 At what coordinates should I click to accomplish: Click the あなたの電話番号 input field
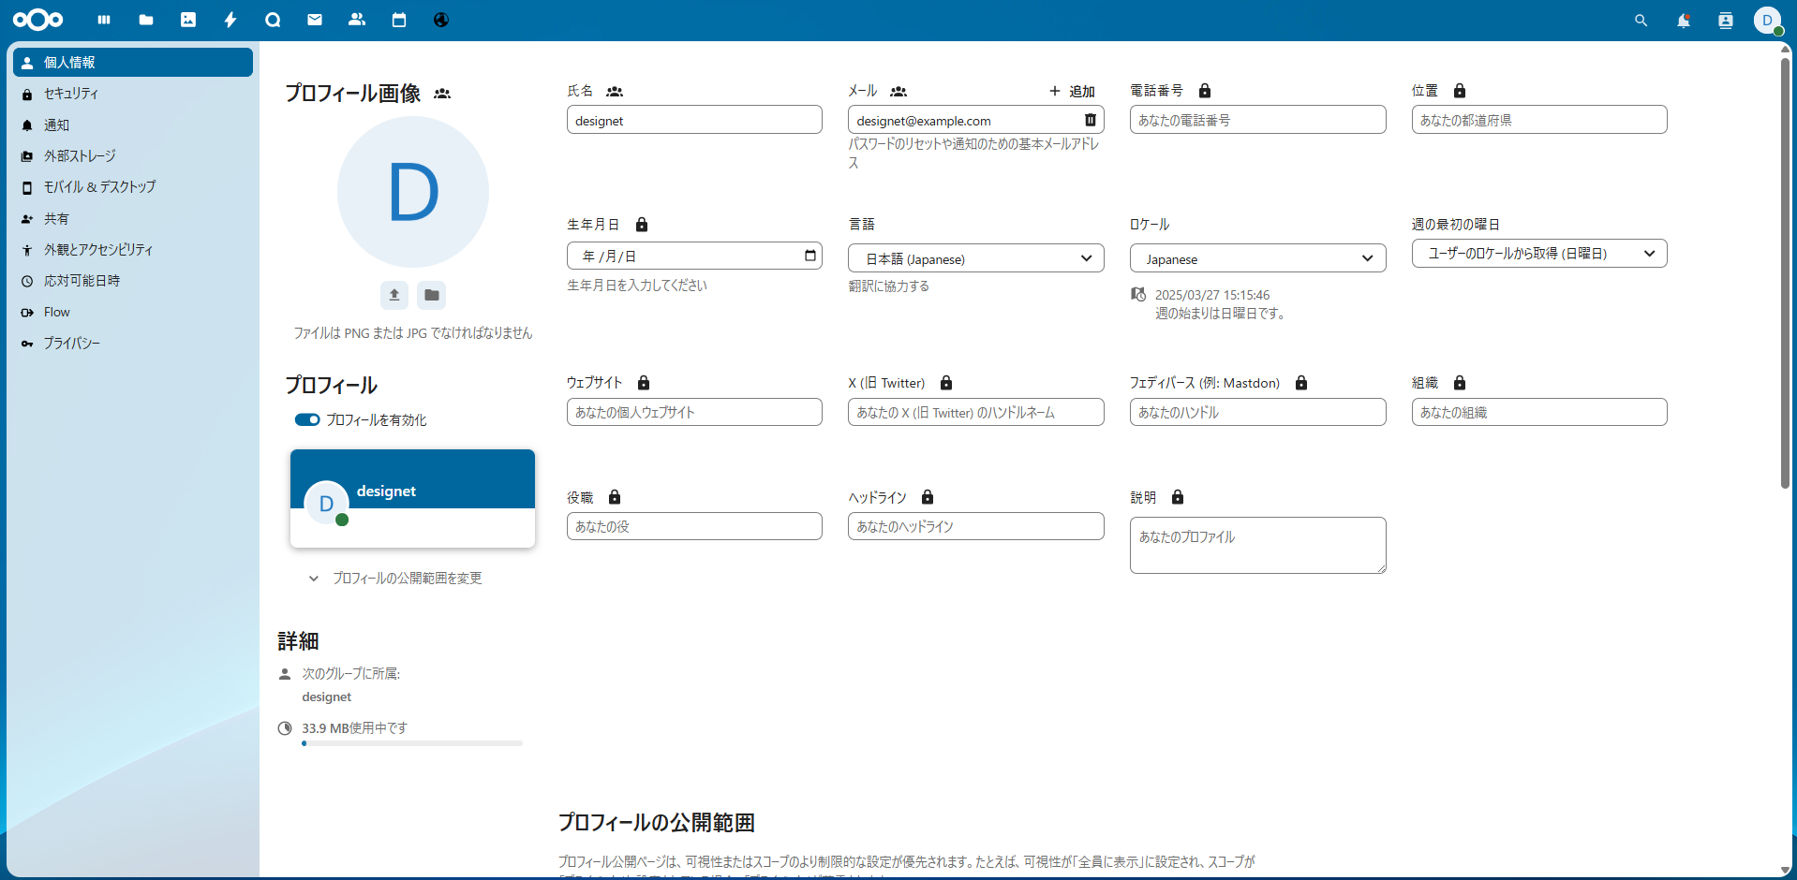1256,120
